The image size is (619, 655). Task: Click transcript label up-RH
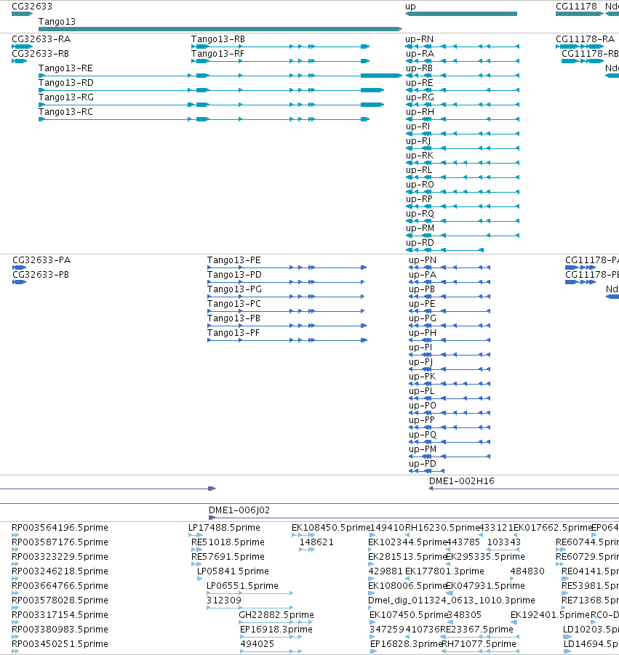pyautogui.click(x=420, y=112)
